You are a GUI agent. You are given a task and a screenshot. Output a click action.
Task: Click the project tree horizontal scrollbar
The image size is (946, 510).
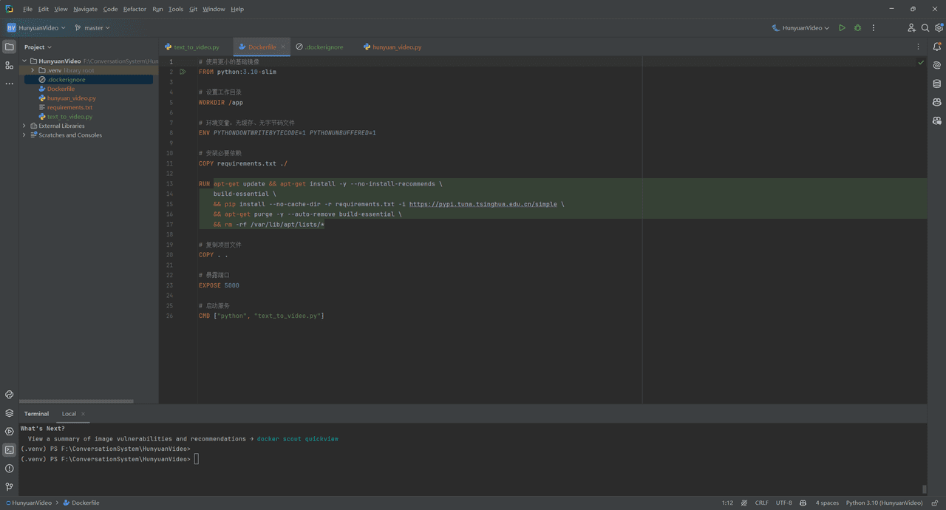(x=76, y=401)
